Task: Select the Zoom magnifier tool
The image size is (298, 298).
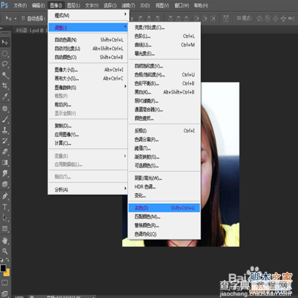Action: click(5, 251)
